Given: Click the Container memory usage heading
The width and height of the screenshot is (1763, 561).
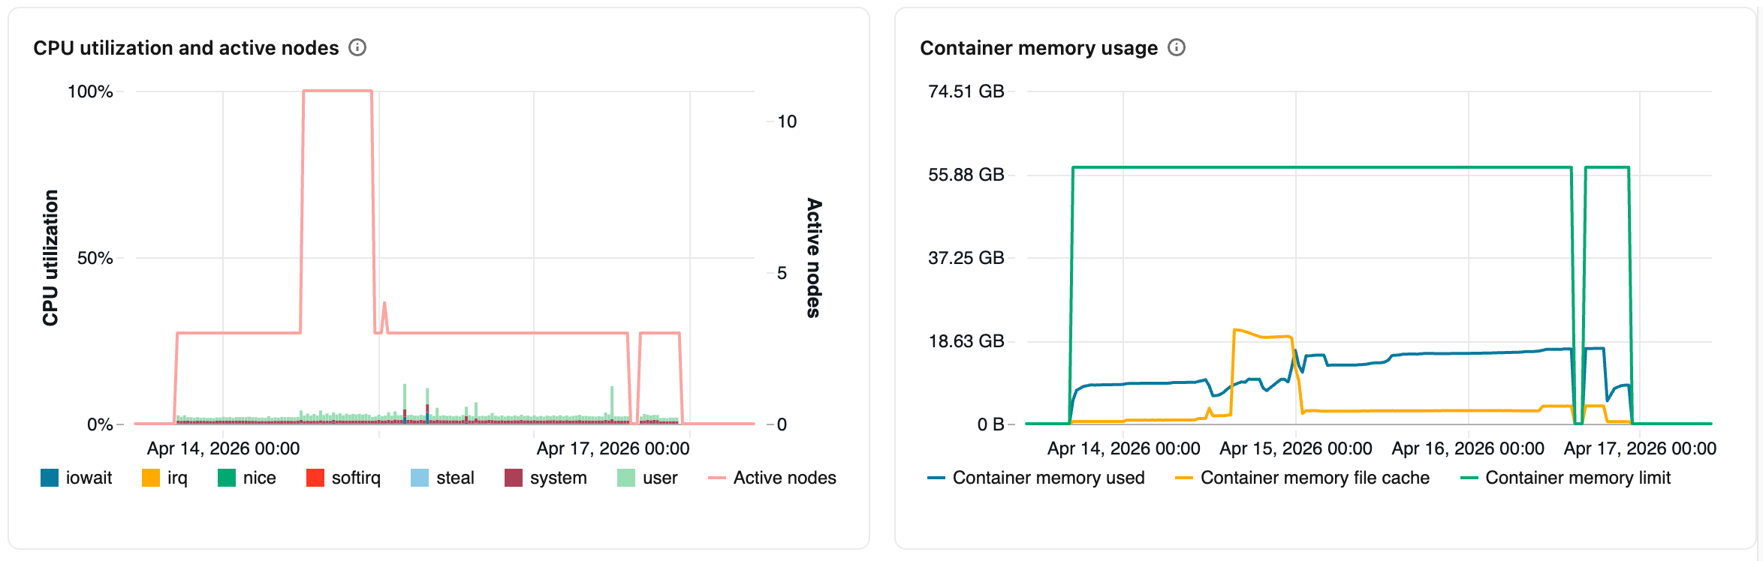Looking at the screenshot, I should point(1038,48).
